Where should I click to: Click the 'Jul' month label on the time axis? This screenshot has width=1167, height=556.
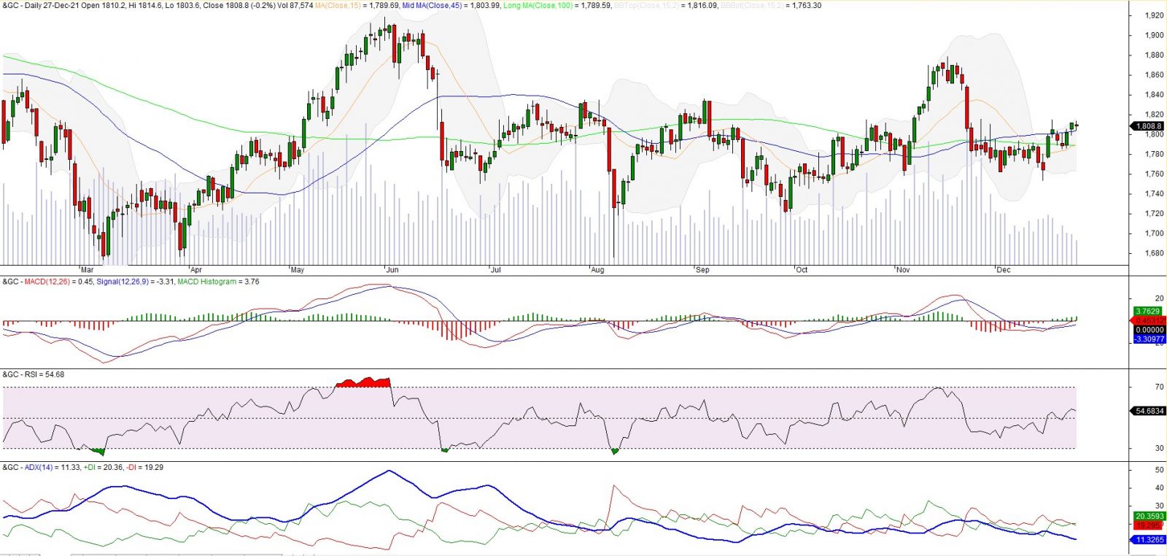coord(496,270)
